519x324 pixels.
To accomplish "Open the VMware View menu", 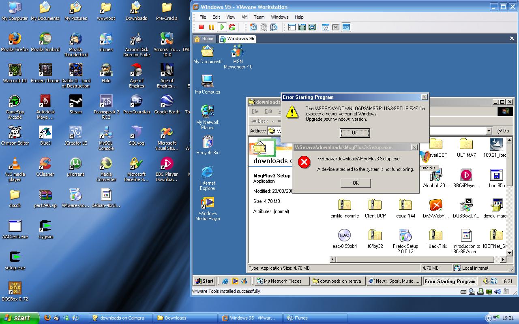I will [231, 17].
